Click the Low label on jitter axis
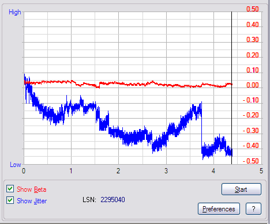This screenshot has height=224, width=270. [16, 165]
